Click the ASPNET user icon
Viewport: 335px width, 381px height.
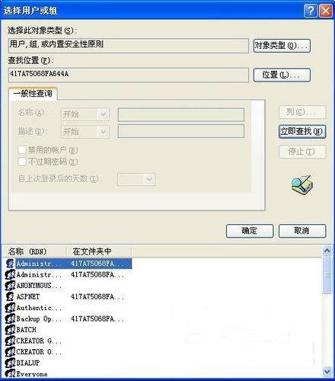click(10, 296)
